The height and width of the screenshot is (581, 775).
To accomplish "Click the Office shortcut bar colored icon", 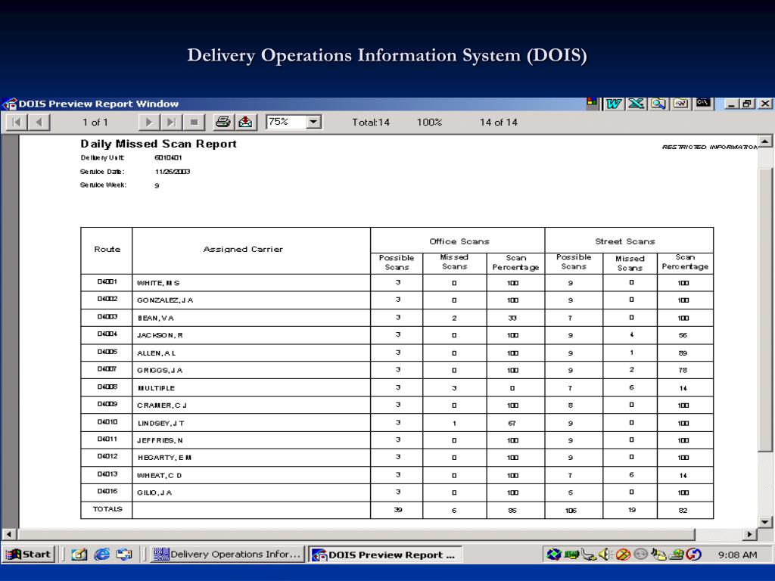I will [592, 102].
